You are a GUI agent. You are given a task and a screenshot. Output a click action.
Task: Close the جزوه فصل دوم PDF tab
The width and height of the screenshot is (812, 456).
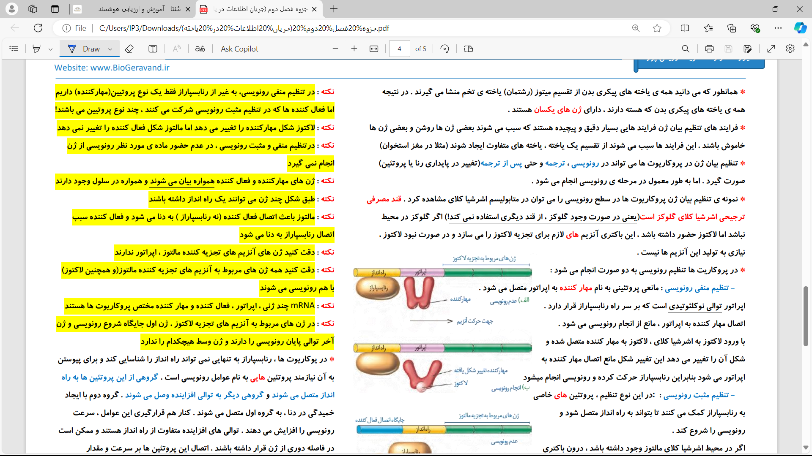pos(314,9)
